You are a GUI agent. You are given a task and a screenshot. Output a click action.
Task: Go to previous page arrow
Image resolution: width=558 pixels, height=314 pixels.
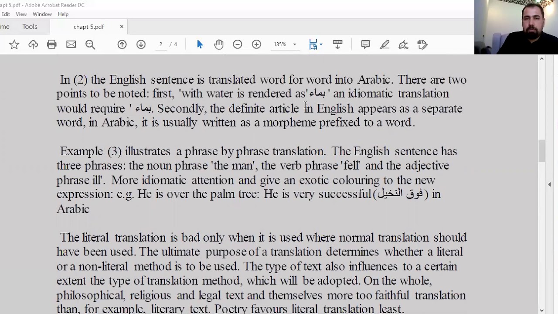click(122, 44)
